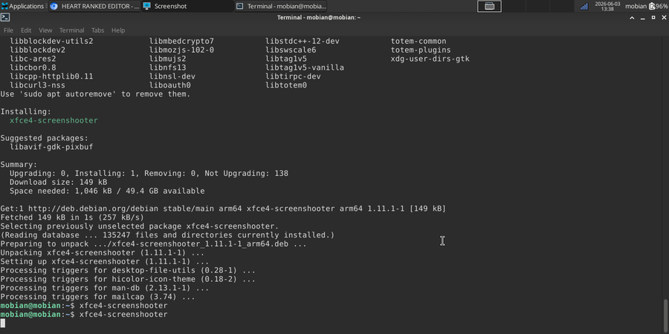Click 'Reading database ... 135247 files' line
The image size is (669, 334).
click(x=167, y=235)
